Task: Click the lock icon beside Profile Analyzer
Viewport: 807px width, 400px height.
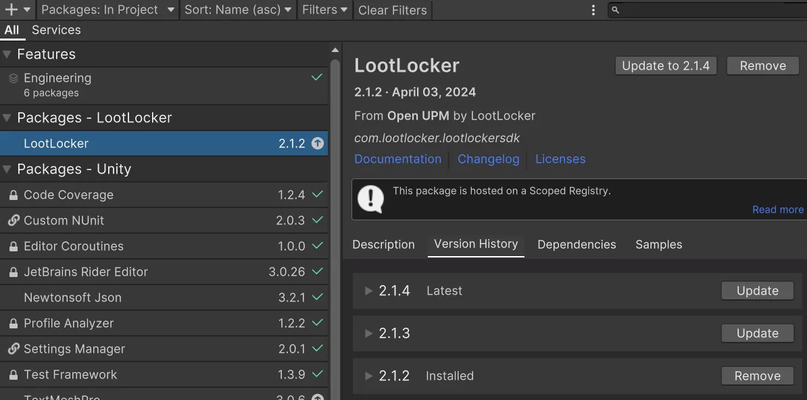Action: click(x=14, y=323)
